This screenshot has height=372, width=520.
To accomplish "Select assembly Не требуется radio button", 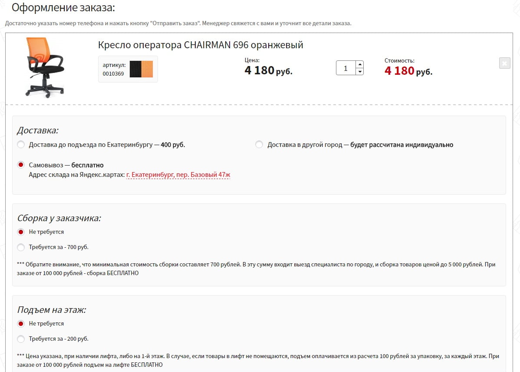I will [x=21, y=232].
